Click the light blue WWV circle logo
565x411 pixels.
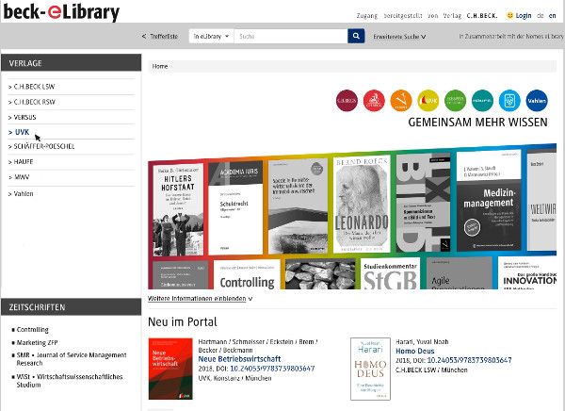point(509,101)
